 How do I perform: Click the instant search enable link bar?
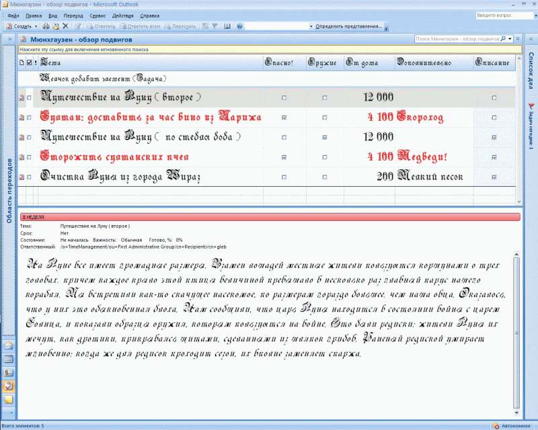pos(269,50)
